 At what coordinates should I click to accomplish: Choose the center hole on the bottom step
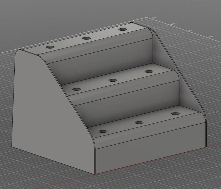pyautogui.click(x=139, y=123)
